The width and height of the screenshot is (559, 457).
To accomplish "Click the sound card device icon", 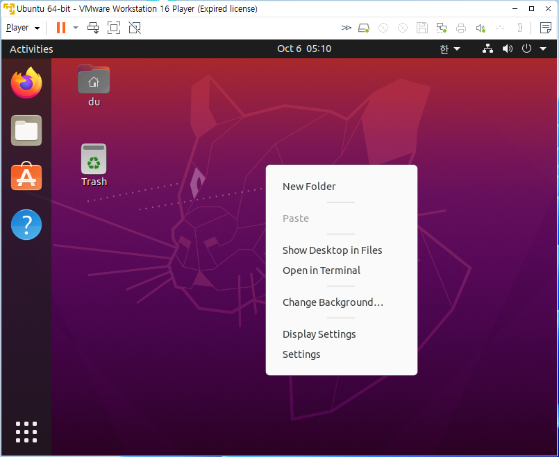I will pos(481,28).
